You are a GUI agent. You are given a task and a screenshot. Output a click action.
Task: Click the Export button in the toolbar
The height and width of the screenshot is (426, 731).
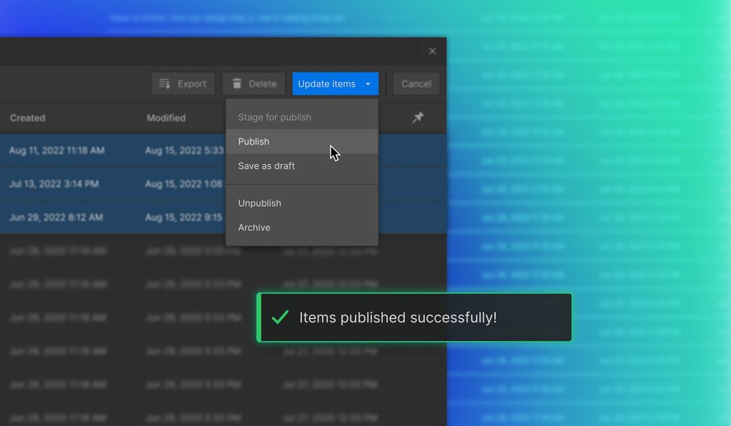182,83
